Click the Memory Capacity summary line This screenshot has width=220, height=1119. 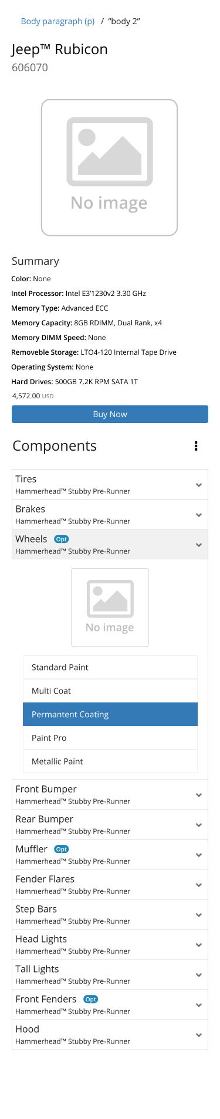[87, 323]
